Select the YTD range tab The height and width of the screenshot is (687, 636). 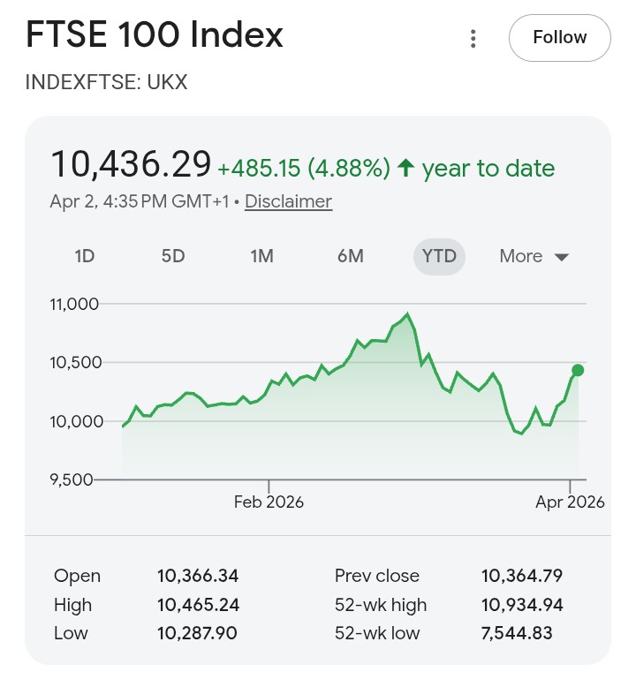click(x=439, y=256)
